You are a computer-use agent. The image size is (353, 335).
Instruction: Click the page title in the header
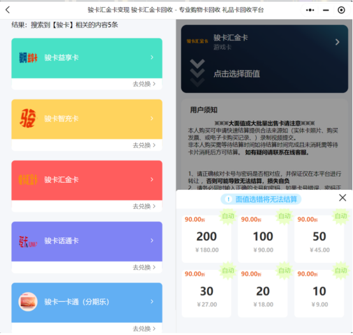[x=175, y=10]
